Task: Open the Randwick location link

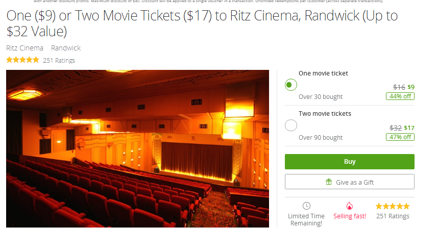Action: coord(66,48)
